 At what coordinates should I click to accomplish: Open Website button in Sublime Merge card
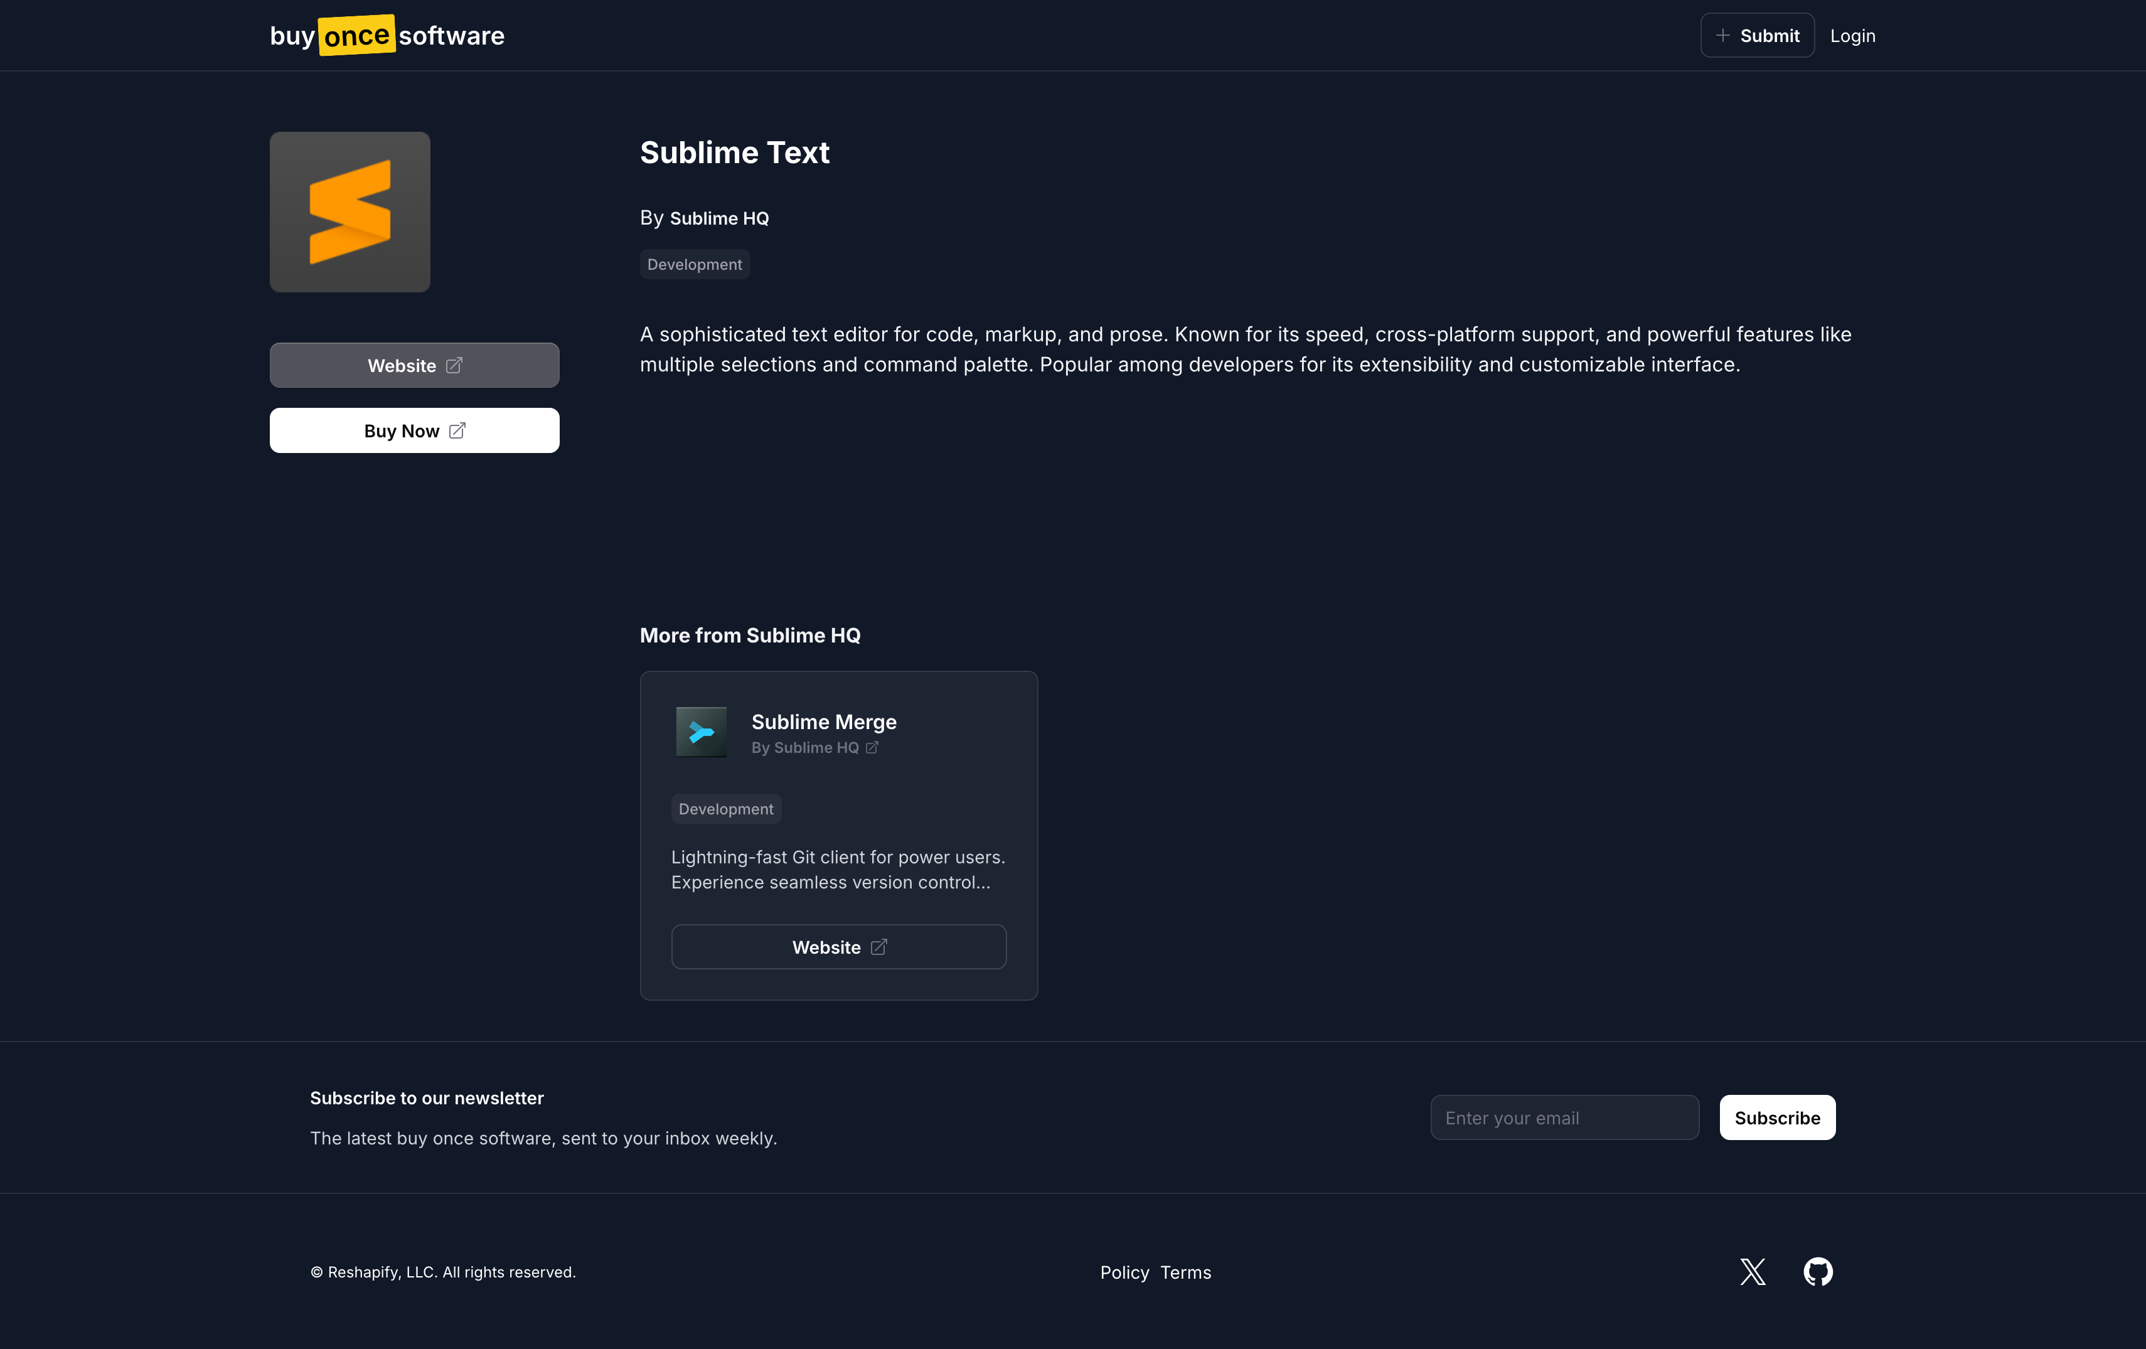tap(838, 947)
